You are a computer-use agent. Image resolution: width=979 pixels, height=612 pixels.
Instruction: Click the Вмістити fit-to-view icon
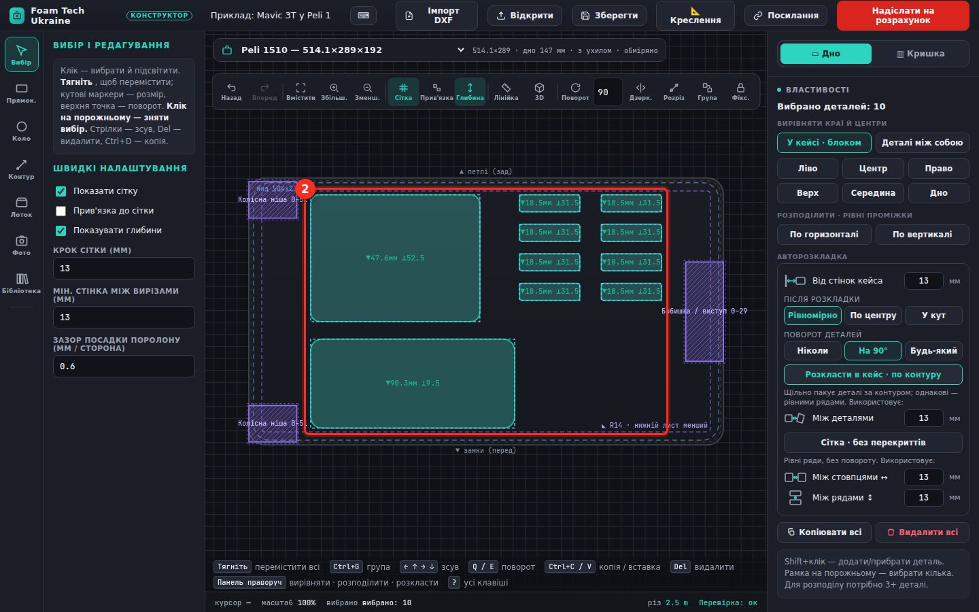click(300, 92)
